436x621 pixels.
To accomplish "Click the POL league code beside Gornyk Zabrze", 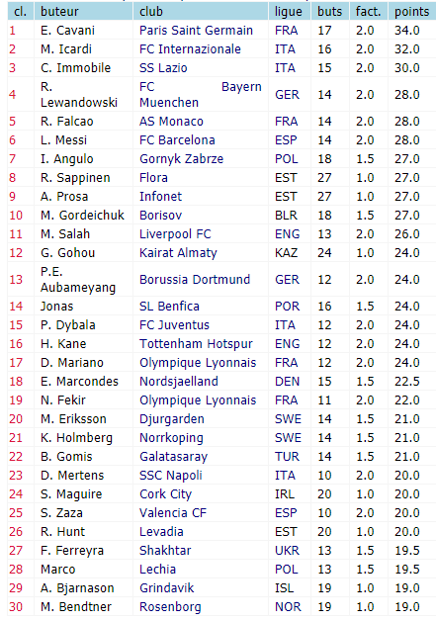I will pyautogui.click(x=287, y=159).
